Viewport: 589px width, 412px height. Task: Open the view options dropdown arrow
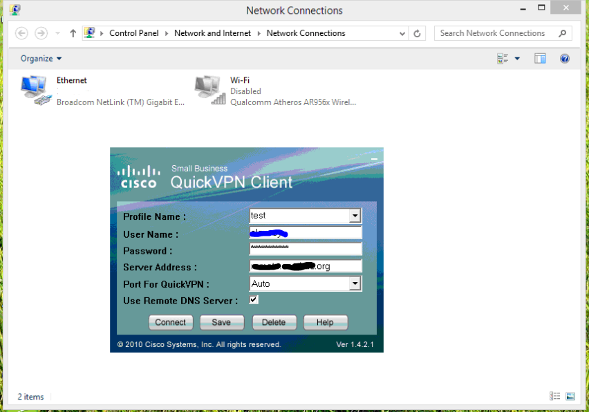[x=517, y=59]
